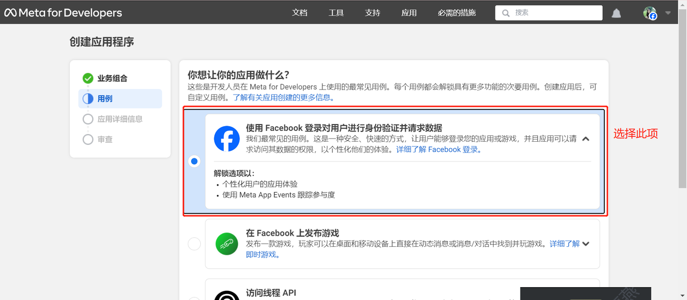687x300 pixels.
Task: Collapse the Facebook 登录 use case card
Action: [586, 139]
